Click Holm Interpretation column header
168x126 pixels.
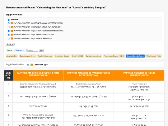click(139, 75)
